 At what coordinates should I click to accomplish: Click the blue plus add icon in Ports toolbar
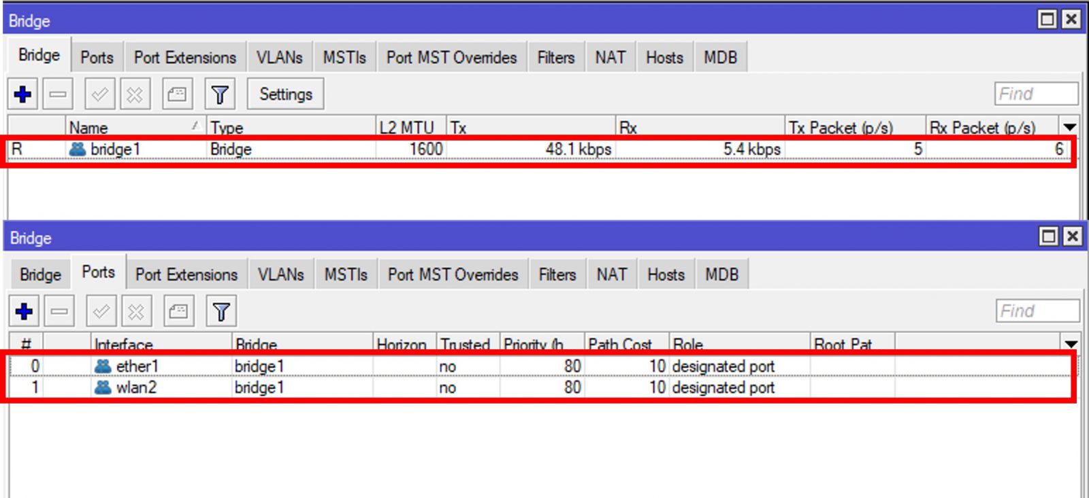(25, 312)
